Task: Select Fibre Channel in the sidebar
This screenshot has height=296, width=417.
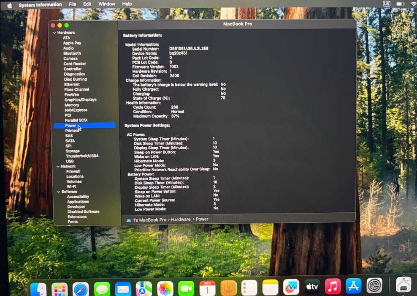Action: coord(76,90)
